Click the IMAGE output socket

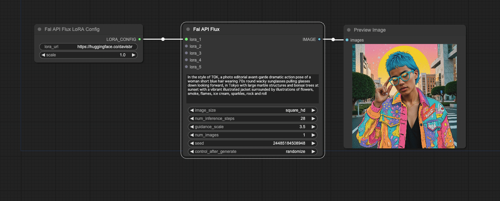click(320, 39)
